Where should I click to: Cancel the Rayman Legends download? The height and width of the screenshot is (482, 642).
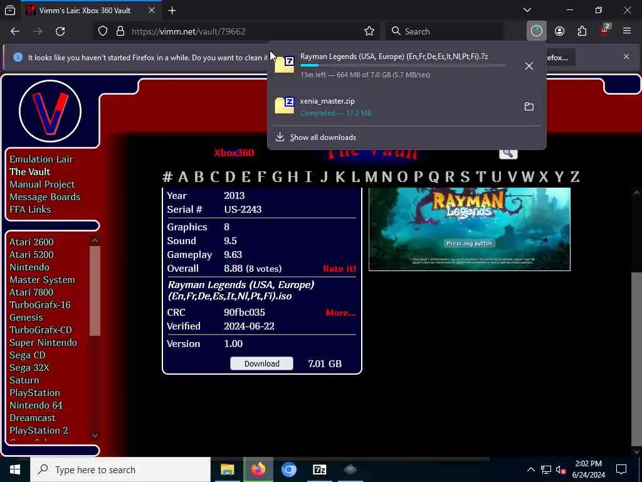click(x=529, y=66)
